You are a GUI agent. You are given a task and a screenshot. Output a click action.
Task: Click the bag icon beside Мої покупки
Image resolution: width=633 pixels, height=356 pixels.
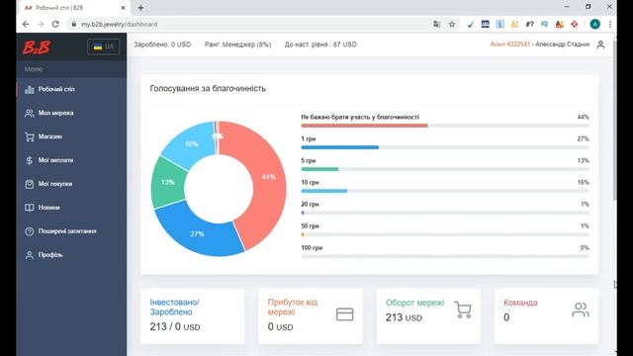click(29, 184)
